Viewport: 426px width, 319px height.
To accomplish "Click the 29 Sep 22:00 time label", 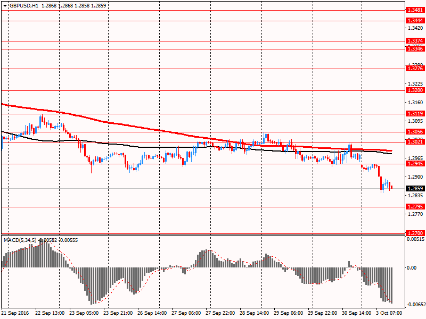I will [323, 313].
